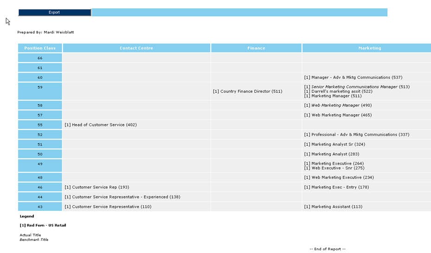The image size is (431, 253).
Task: Click Customer Service Representative (110) entry
Action: click(108, 207)
